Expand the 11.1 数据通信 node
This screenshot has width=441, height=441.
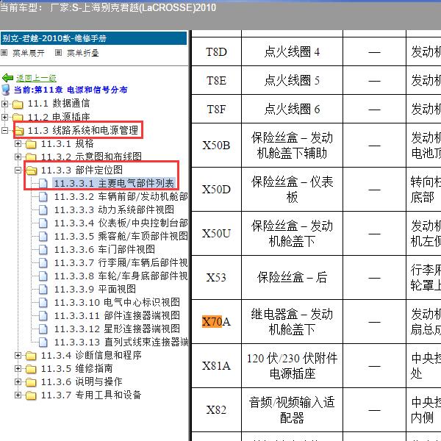[x=4, y=104]
